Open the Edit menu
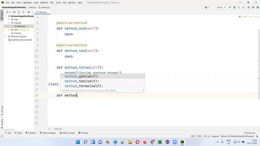Viewport: 260px width, 146px height. (13, 3)
